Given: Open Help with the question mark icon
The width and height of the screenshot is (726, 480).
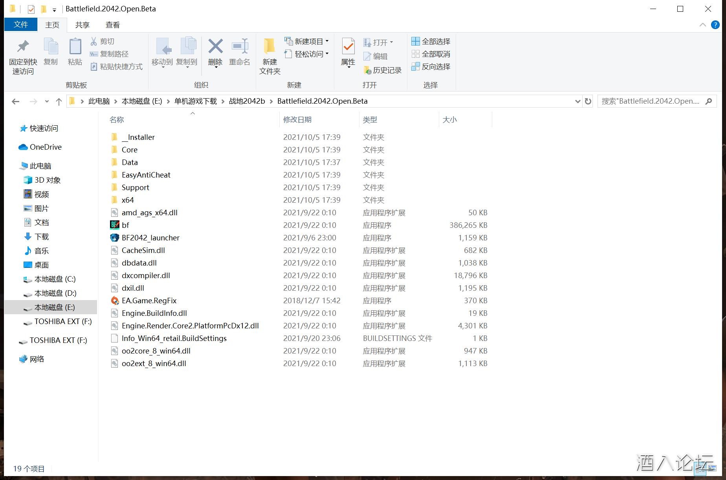Looking at the screenshot, I should 715,25.
